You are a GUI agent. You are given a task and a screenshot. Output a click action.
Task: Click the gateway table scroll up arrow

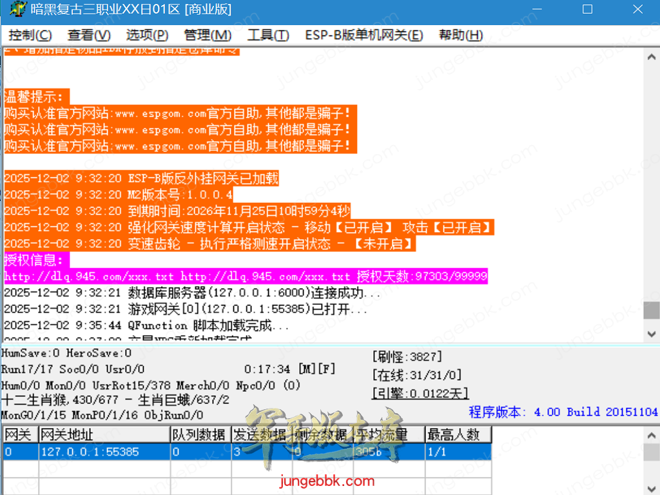click(652, 434)
